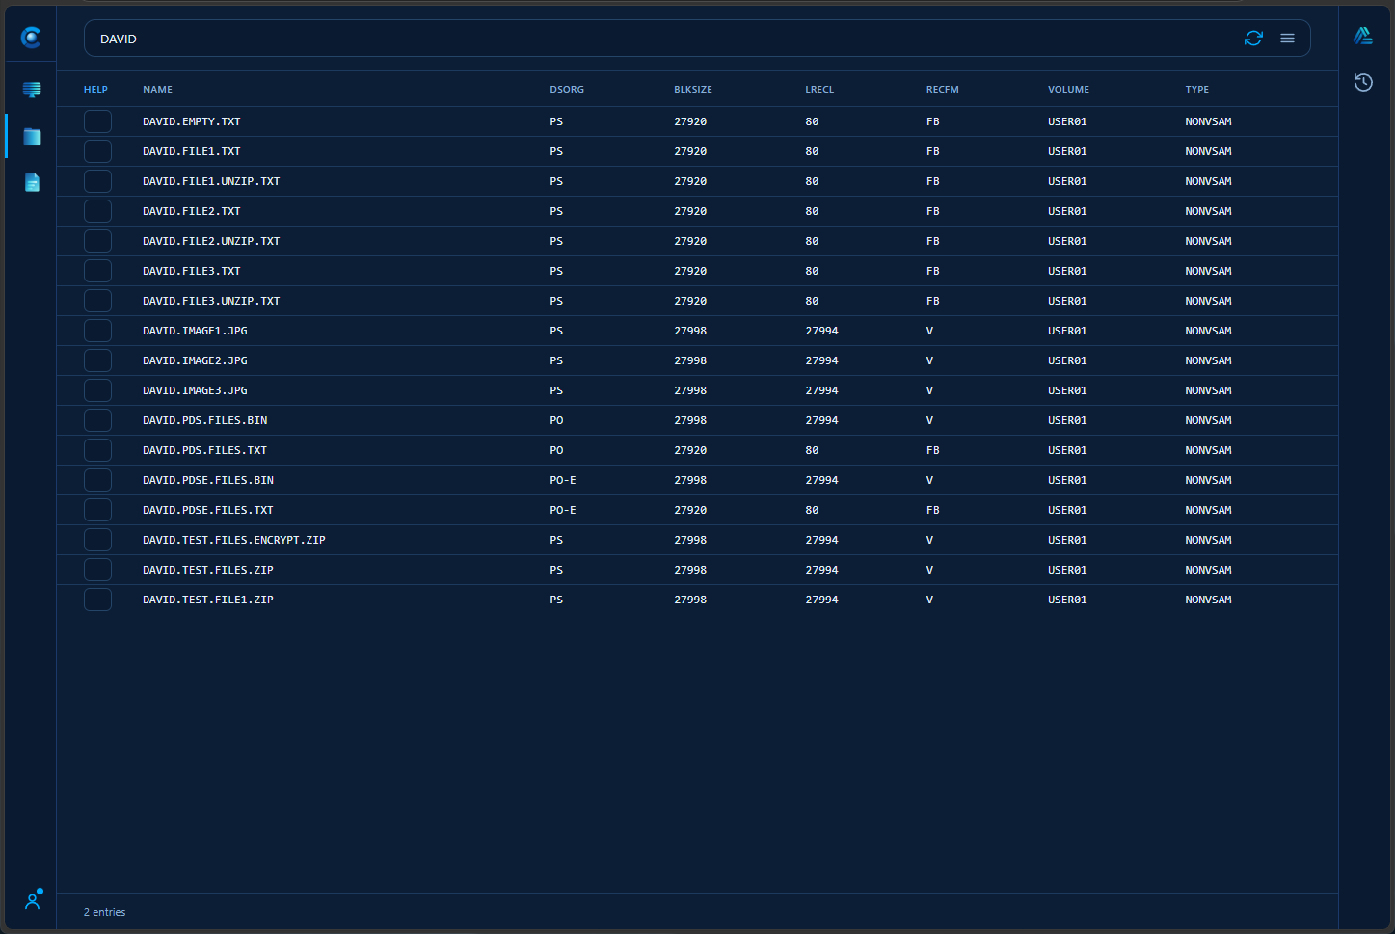Open the user account icon

[33, 900]
